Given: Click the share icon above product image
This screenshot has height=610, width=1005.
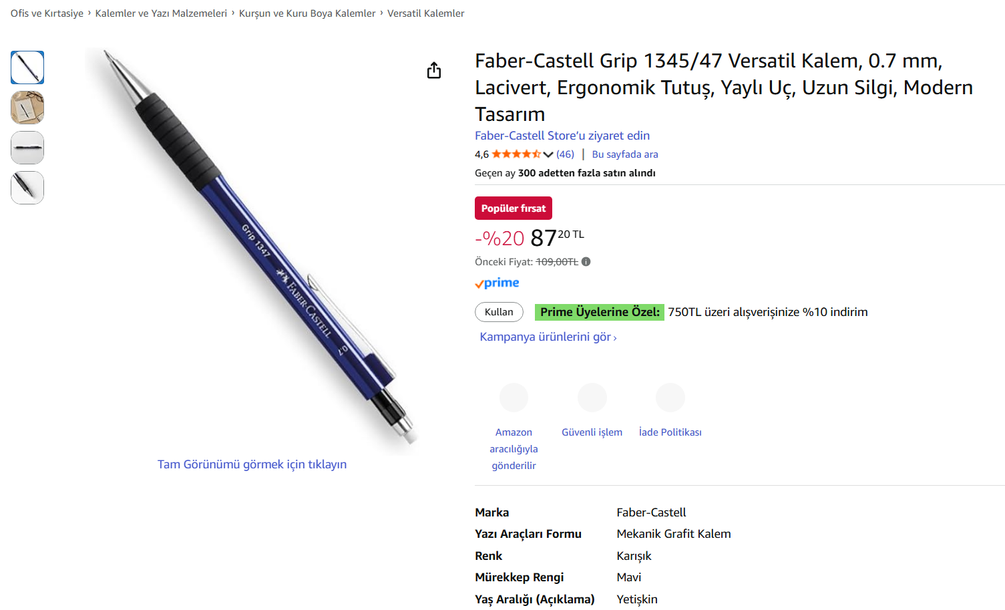Looking at the screenshot, I should coord(434,70).
